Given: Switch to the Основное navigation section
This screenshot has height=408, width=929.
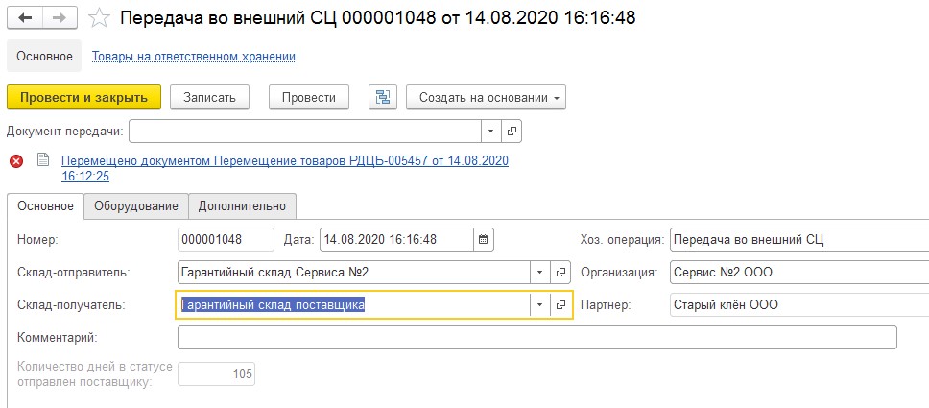Looking at the screenshot, I should click(44, 57).
